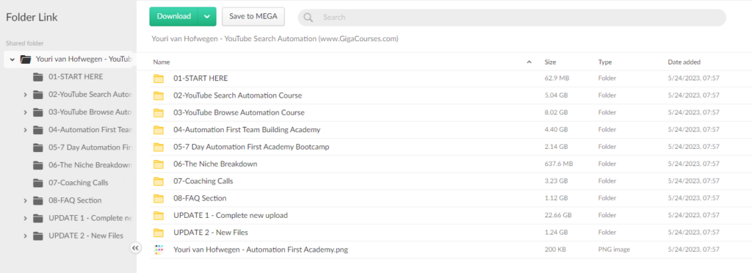Click sidebar folder icon for 04-Automation First Team
The image size is (752, 273).
coord(38,130)
